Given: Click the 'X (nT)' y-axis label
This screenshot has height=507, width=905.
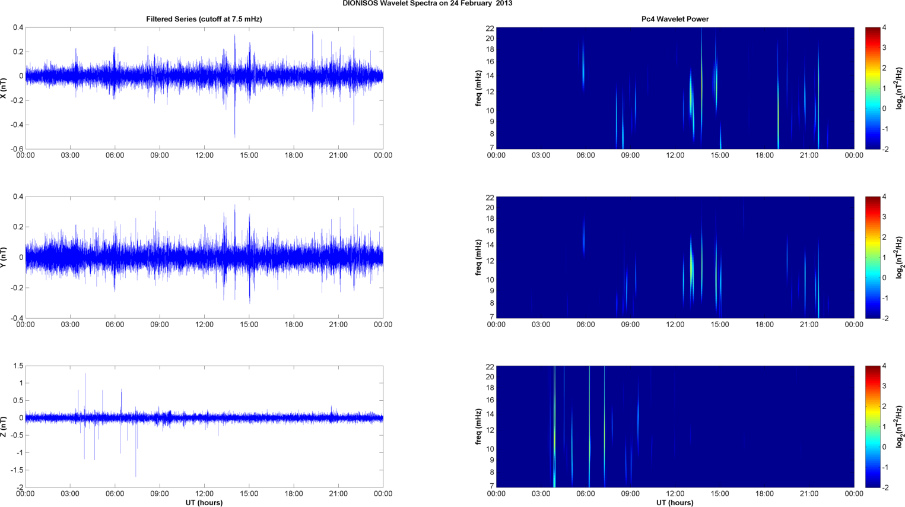Looking at the screenshot, I should 4,88.
